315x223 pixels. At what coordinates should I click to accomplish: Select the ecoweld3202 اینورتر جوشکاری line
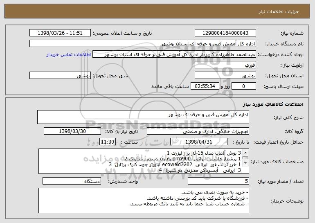click(175, 164)
